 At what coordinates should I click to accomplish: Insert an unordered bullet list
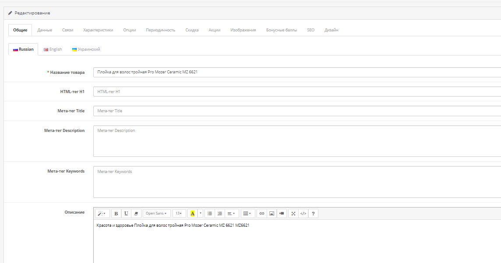[x=210, y=214]
